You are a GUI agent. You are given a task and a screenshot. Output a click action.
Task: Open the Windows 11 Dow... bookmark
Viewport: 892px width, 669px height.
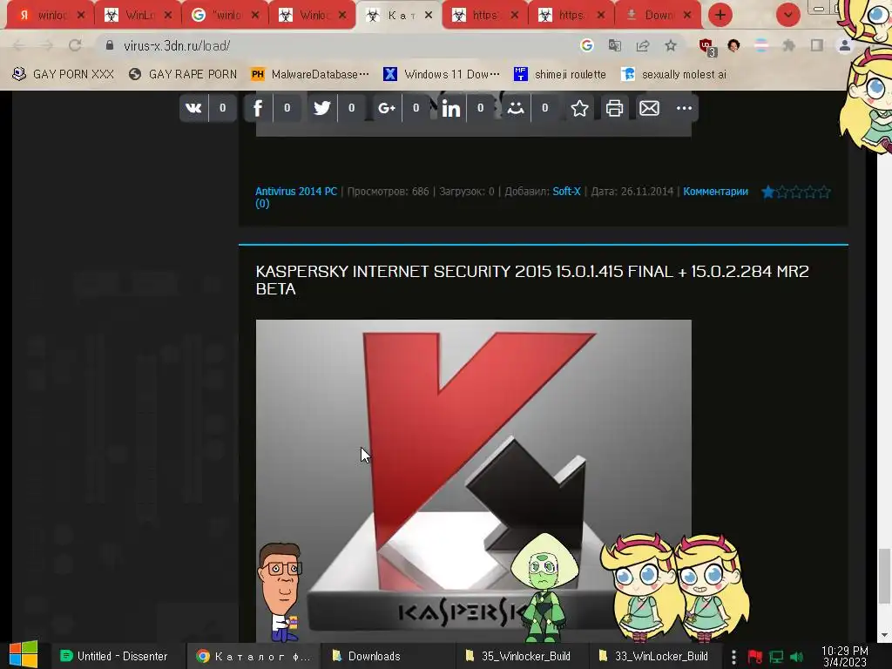pos(442,74)
